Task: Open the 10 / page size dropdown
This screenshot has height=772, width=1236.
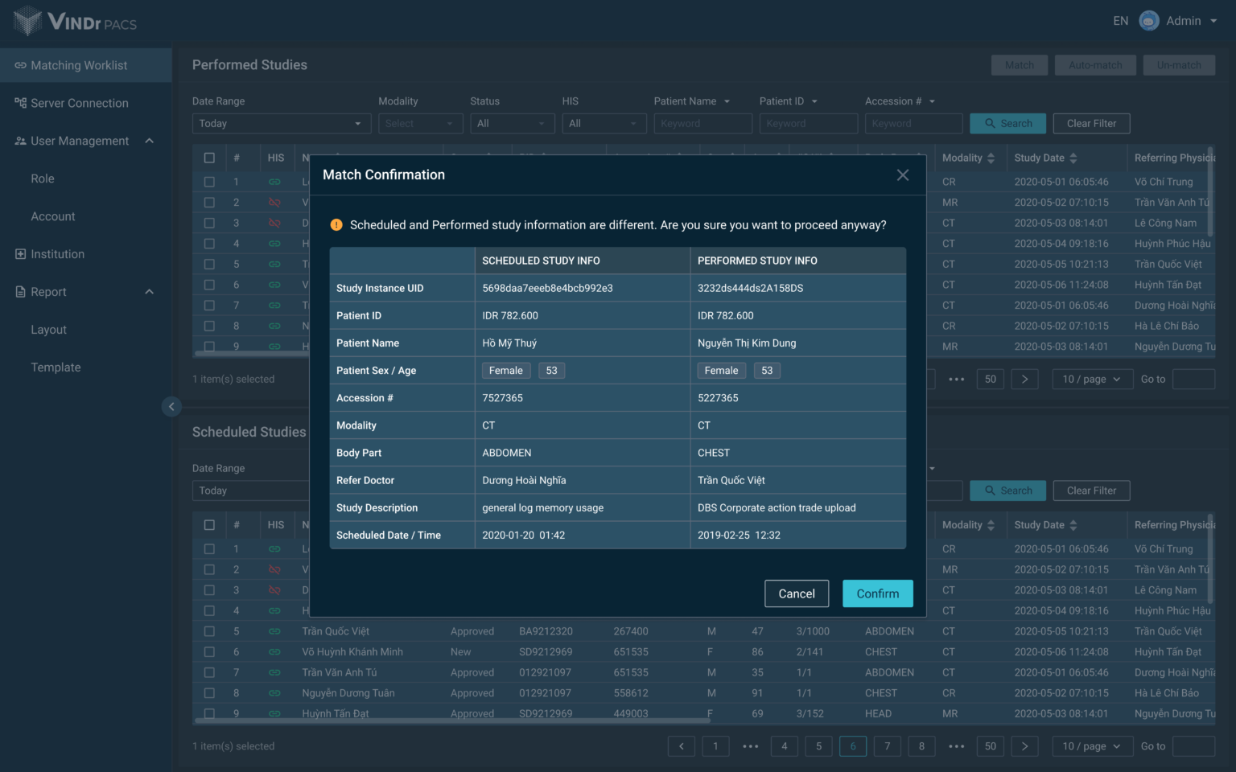Action: click(x=1090, y=746)
